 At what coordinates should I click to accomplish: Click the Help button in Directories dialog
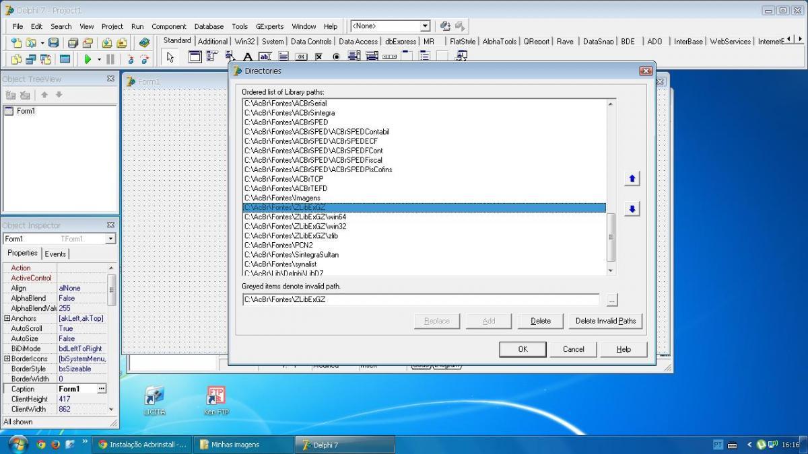pyautogui.click(x=624, y=349)
